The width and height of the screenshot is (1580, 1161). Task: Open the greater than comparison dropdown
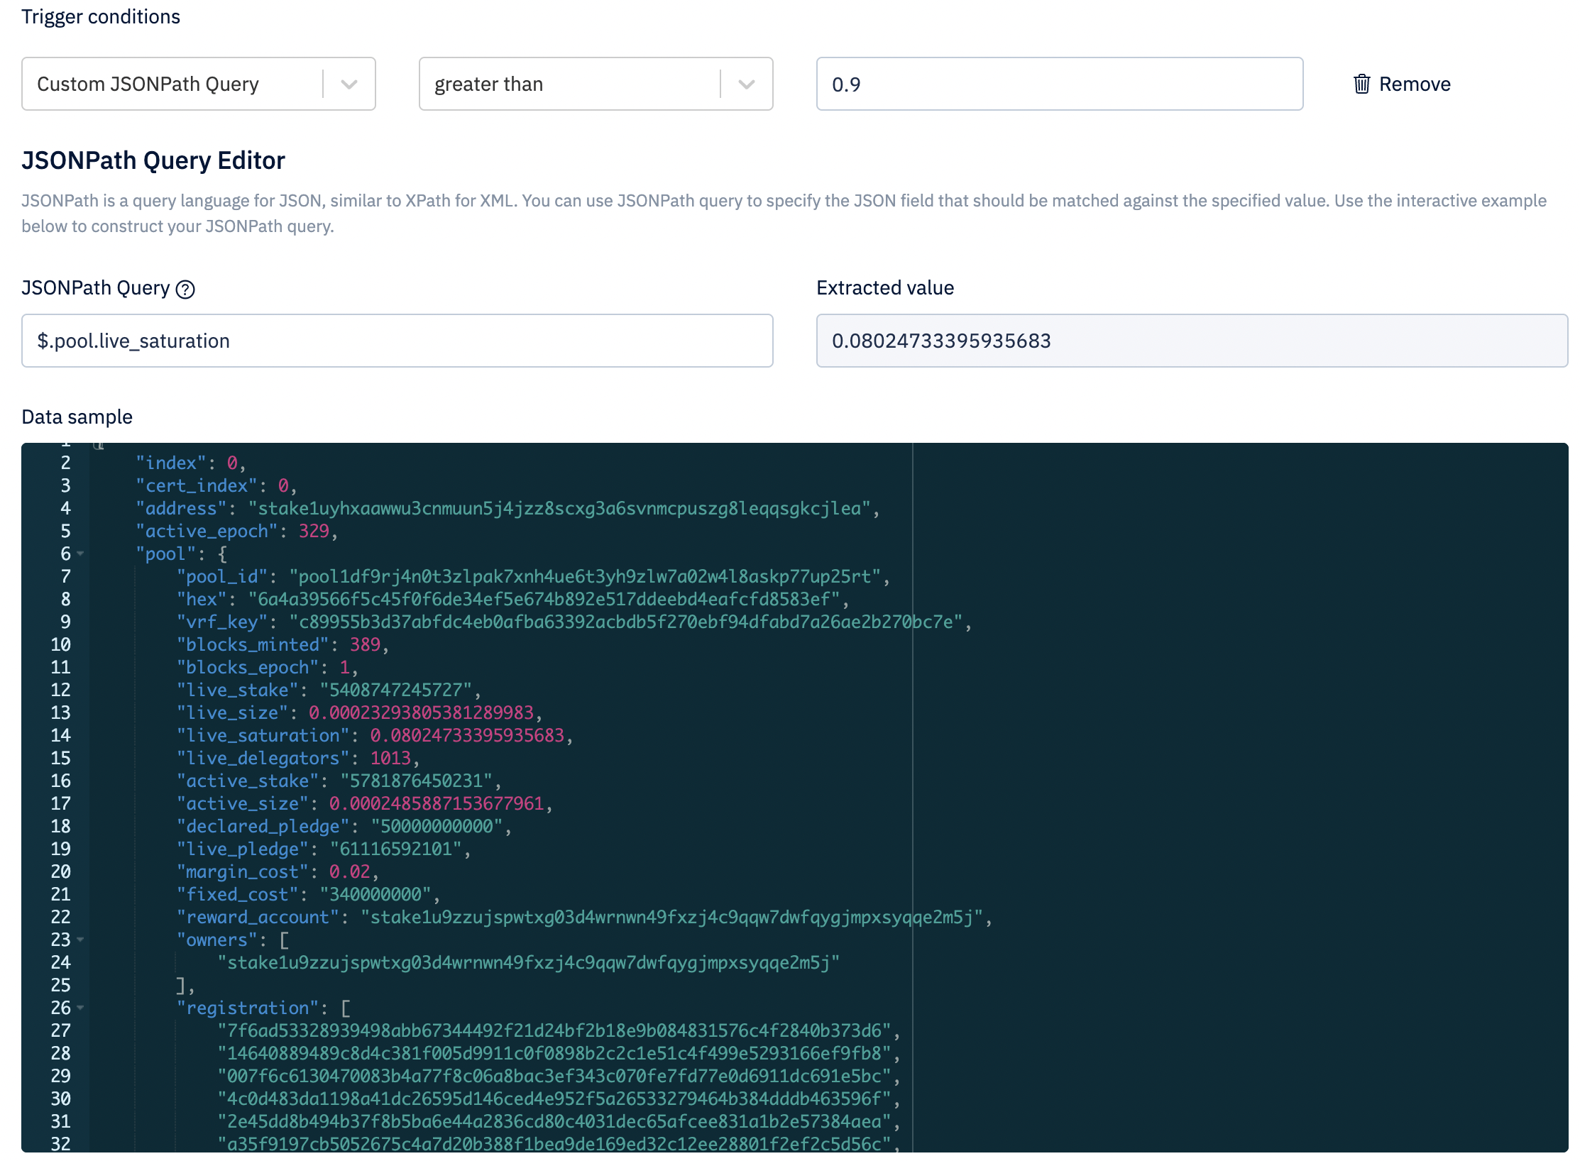point(596,84)
